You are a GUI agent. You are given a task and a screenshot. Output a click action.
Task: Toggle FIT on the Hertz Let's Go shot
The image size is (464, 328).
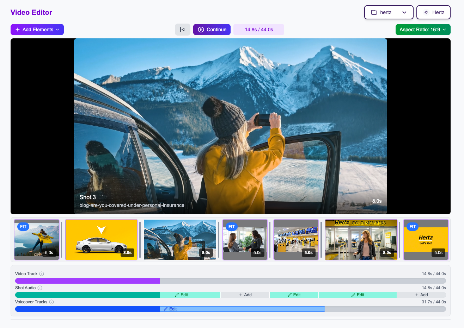(x=412, y=227)
